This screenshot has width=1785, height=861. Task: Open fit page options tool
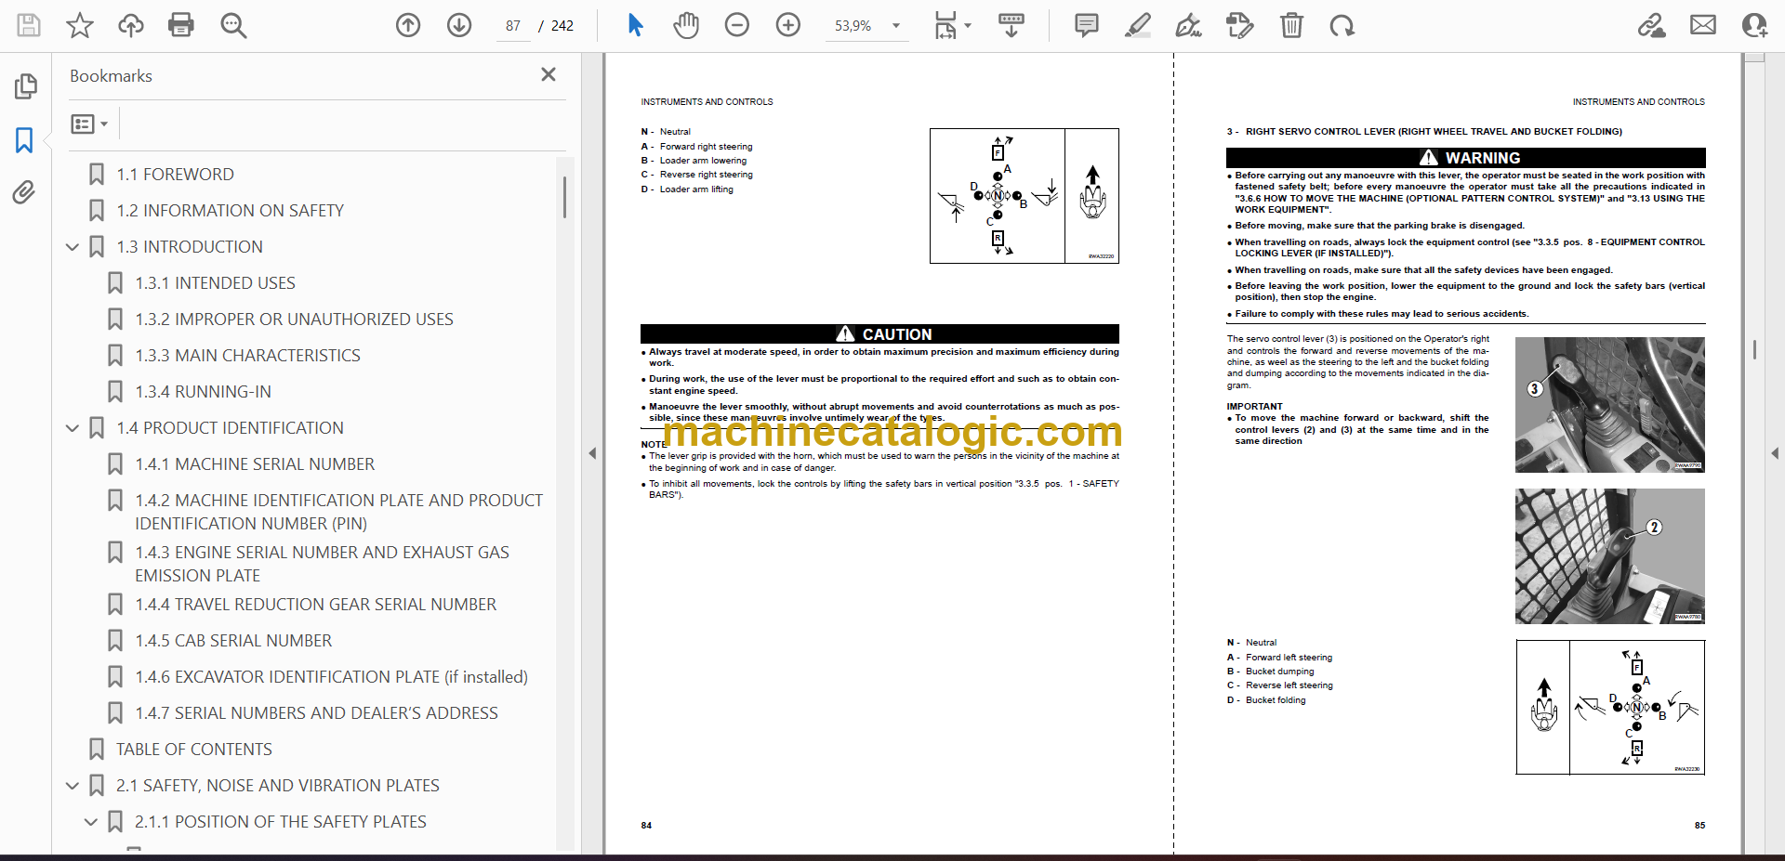(x=952, y=25)
